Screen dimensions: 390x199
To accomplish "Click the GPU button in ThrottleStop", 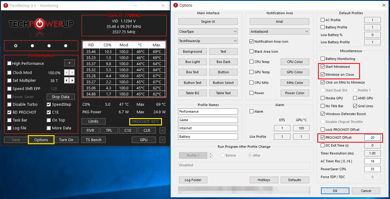I will click(144, 140).
